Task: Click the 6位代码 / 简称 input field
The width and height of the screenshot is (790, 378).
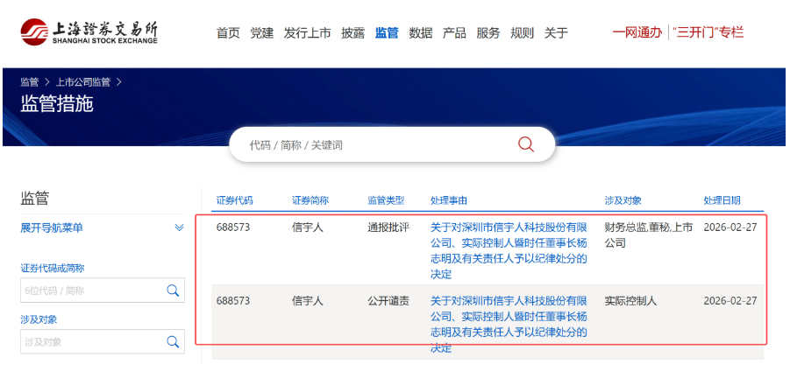Action: coord(90,290)
